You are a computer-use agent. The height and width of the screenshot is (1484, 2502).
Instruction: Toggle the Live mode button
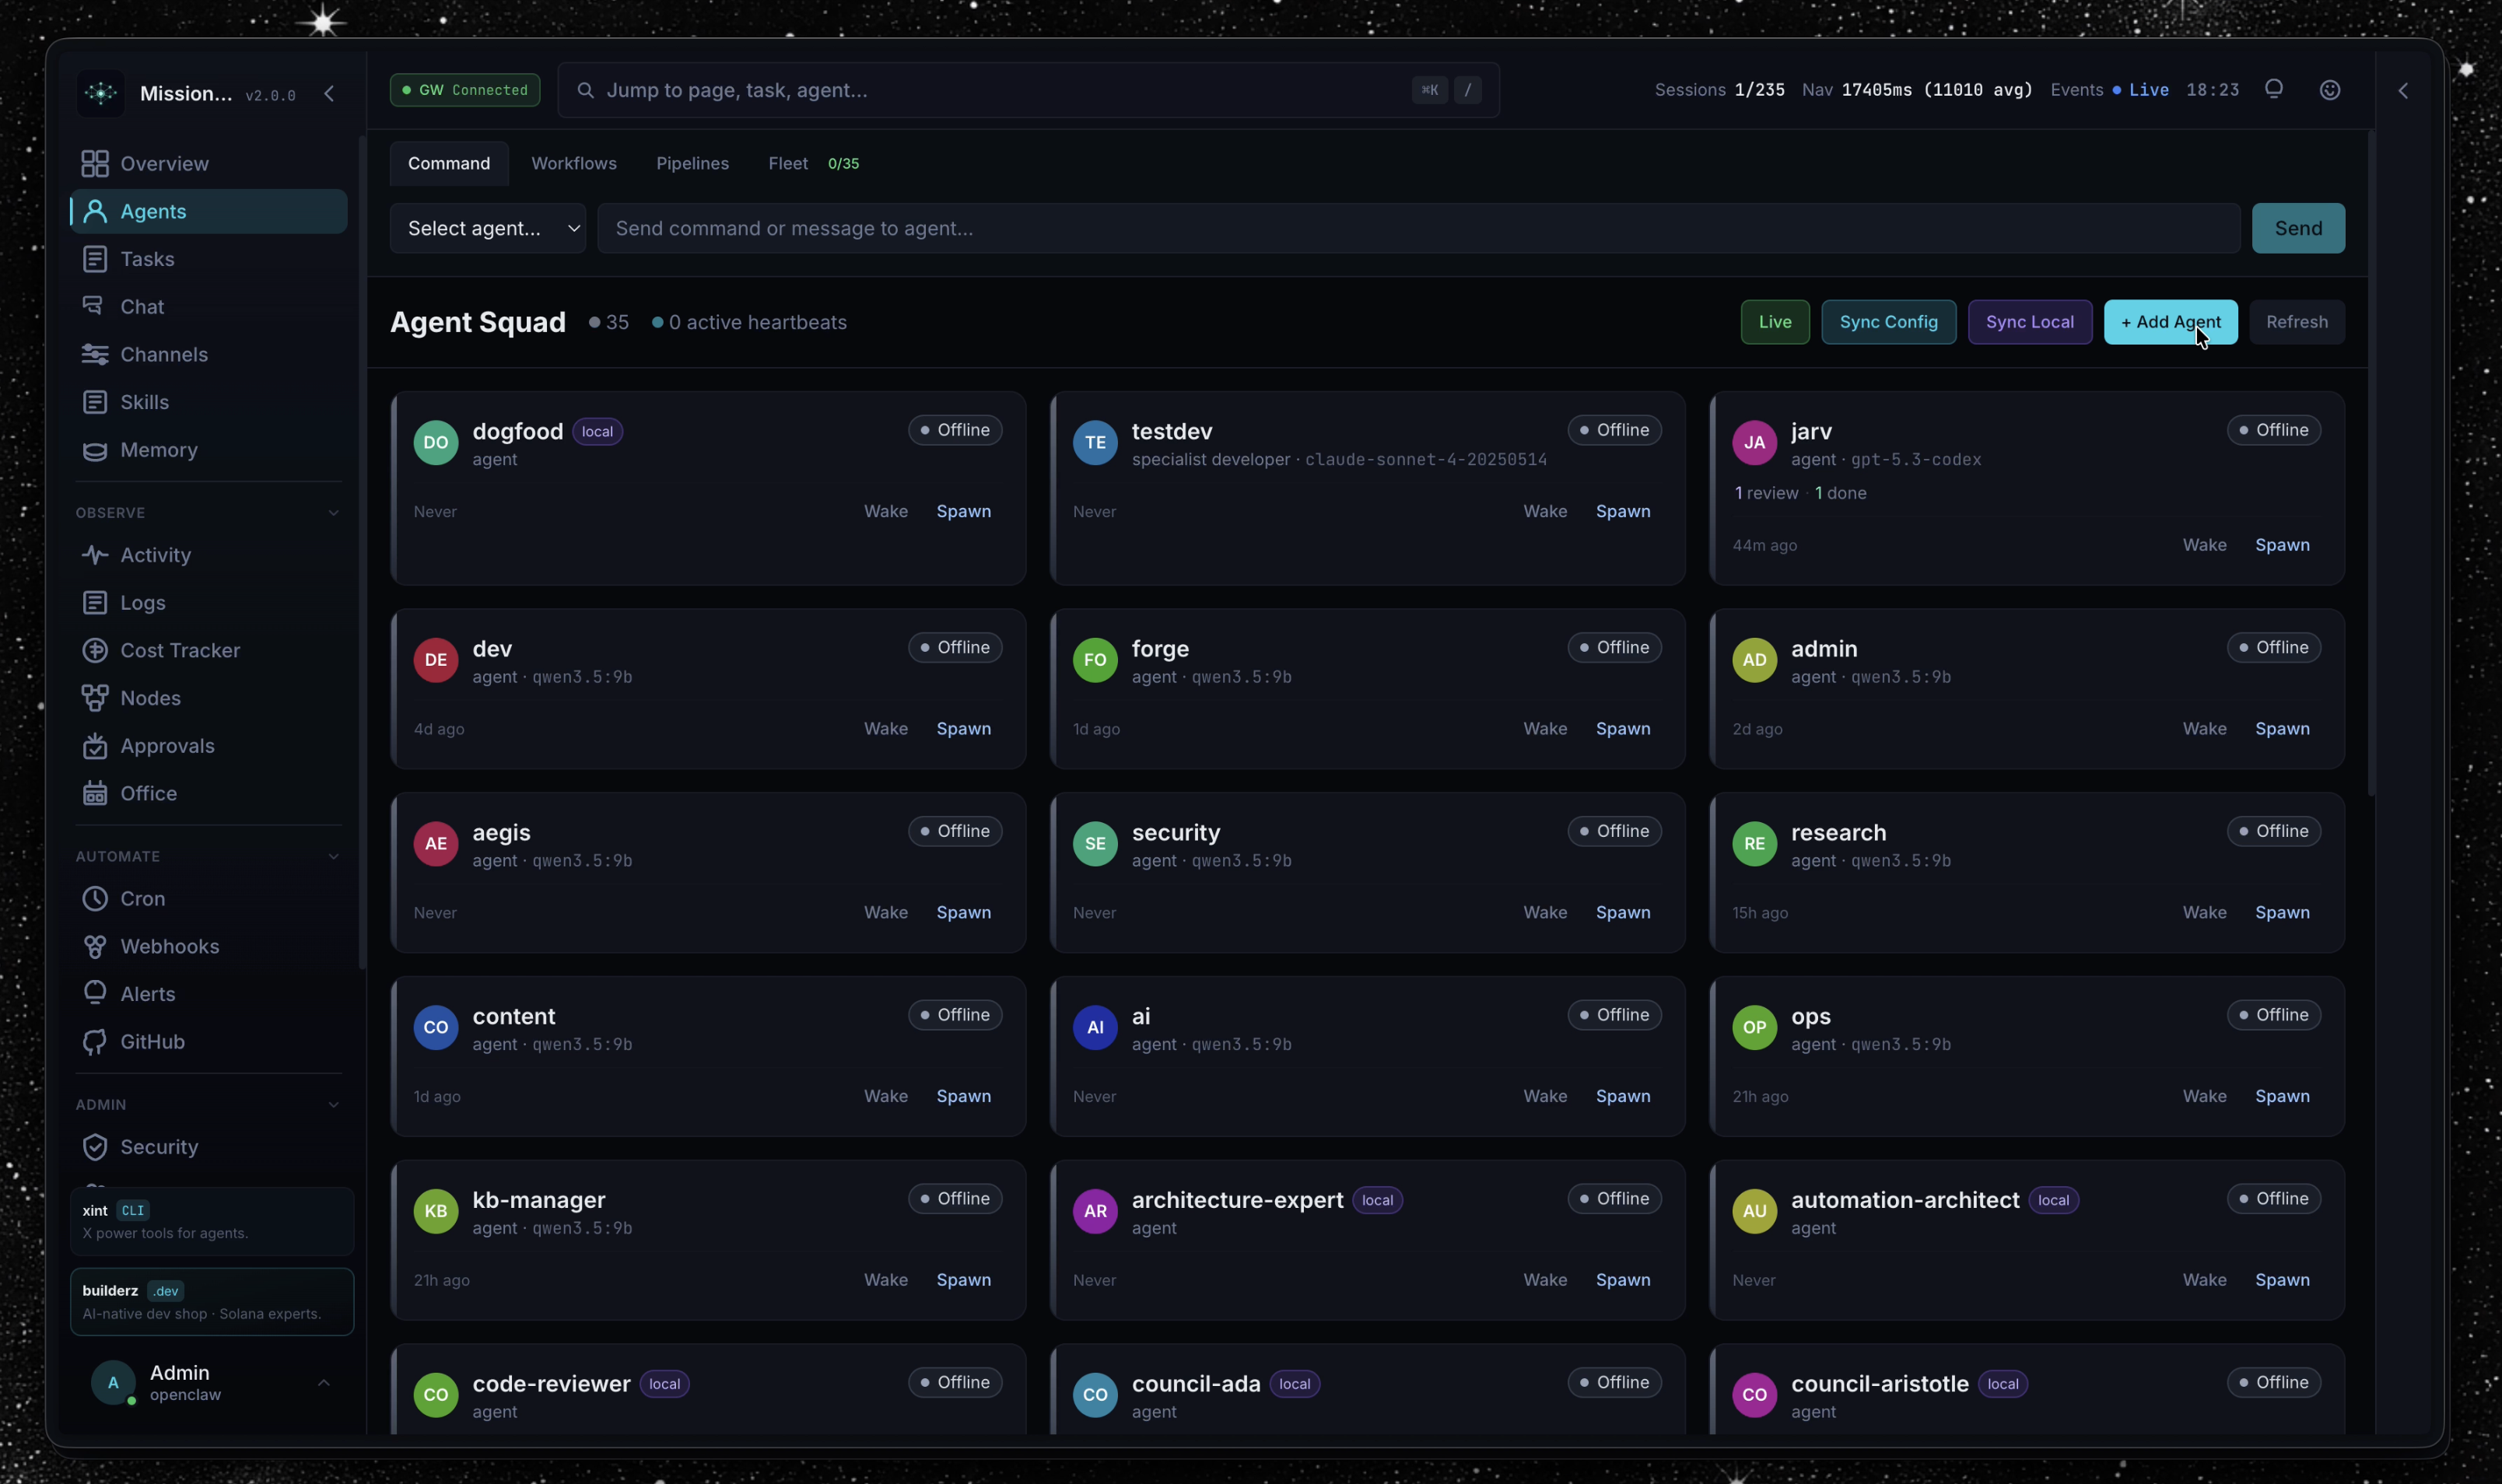[x=1774, y=322]
